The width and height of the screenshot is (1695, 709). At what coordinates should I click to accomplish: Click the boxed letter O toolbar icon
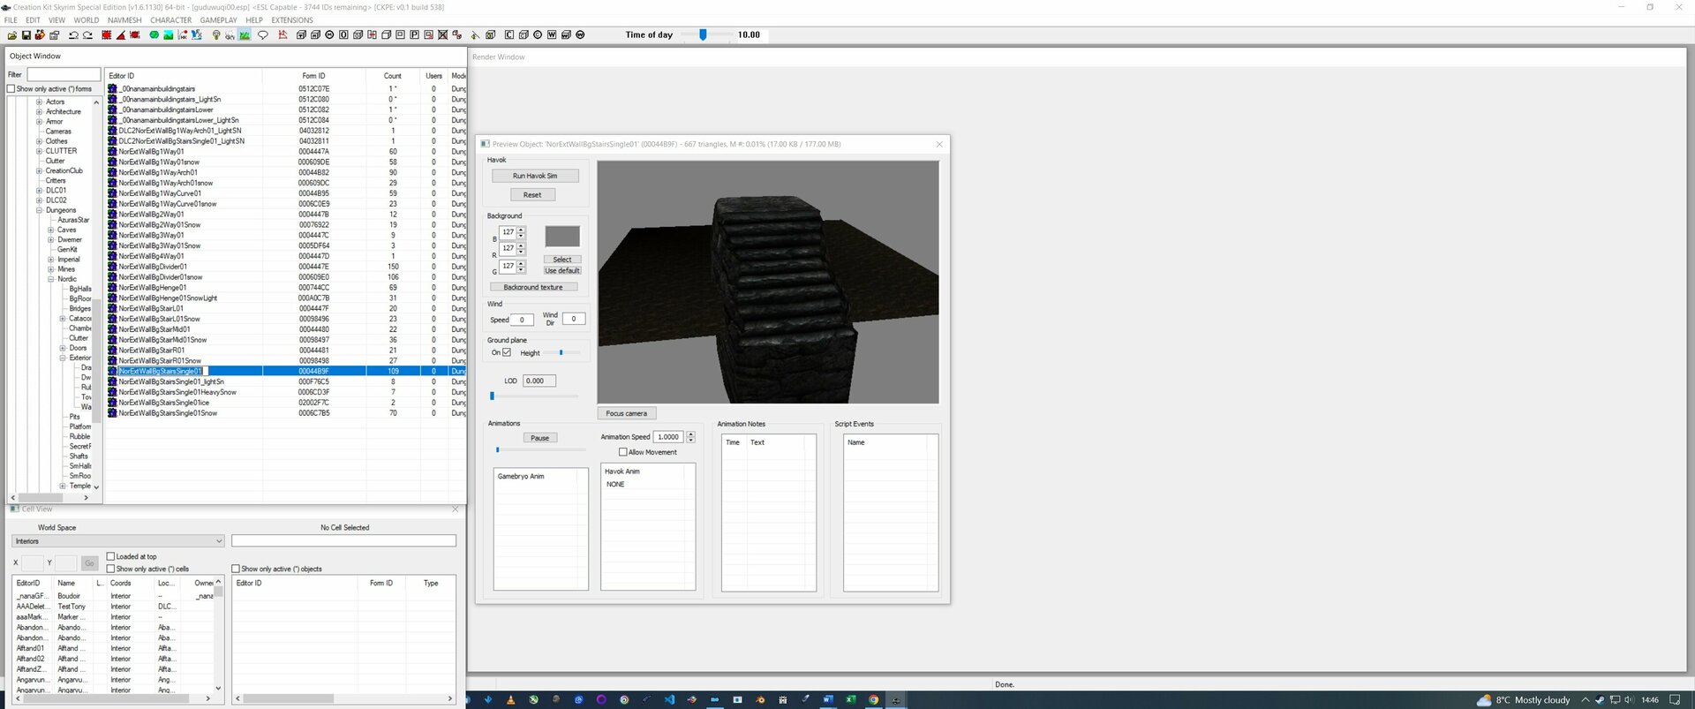343,35
